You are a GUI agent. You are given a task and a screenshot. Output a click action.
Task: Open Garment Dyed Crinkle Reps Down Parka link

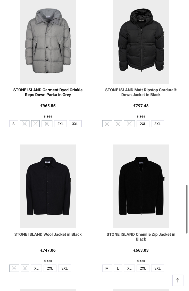pos(48,92)
